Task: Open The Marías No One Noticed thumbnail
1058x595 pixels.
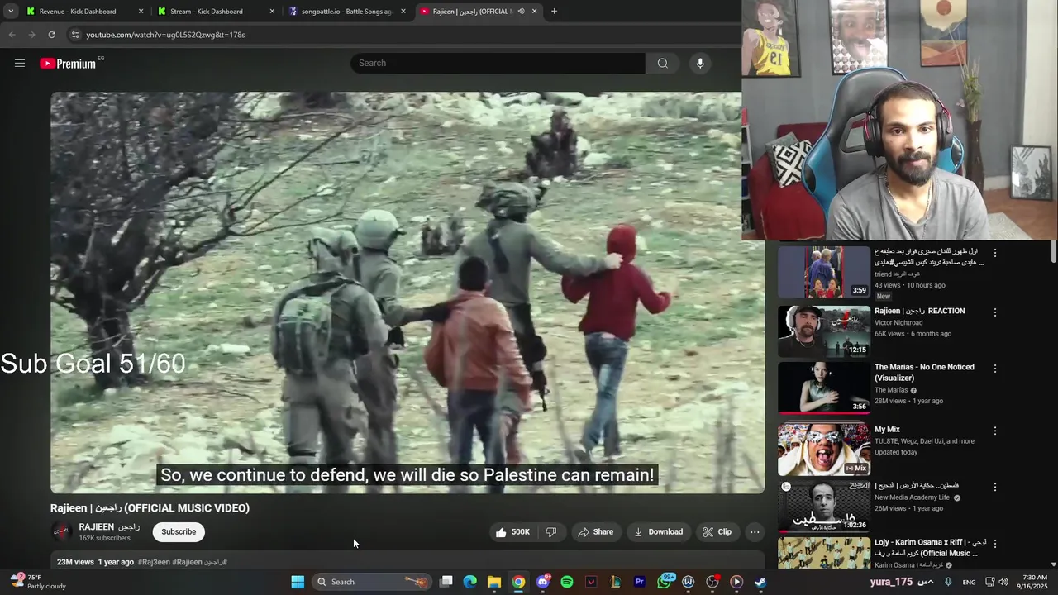Action: [x=823, y=388]
